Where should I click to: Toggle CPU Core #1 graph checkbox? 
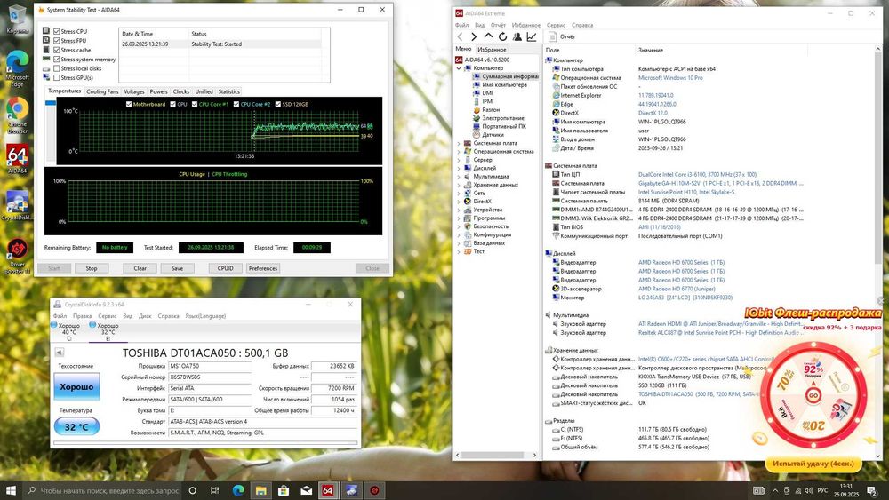pyautogui.click(x=195, y=104)
